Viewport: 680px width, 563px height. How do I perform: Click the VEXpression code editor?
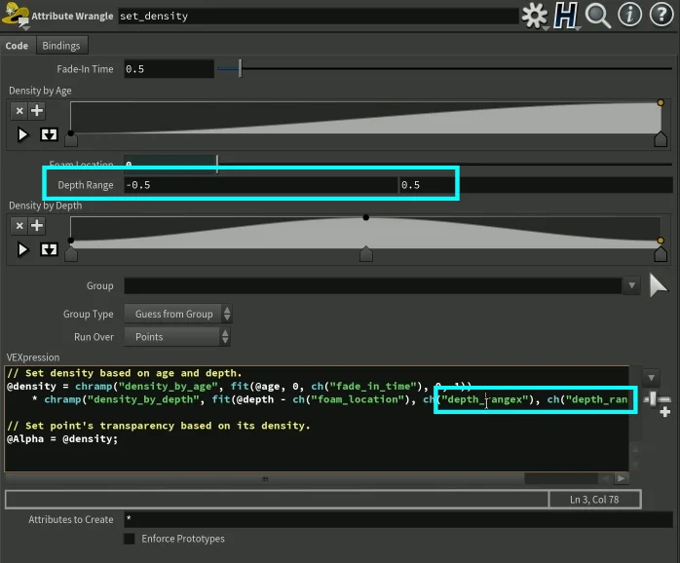tap(317, 419)
